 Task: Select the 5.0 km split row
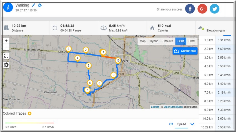coord(217,75)
